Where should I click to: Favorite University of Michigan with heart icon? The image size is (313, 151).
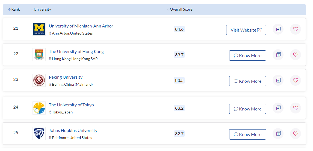[296, 29]
